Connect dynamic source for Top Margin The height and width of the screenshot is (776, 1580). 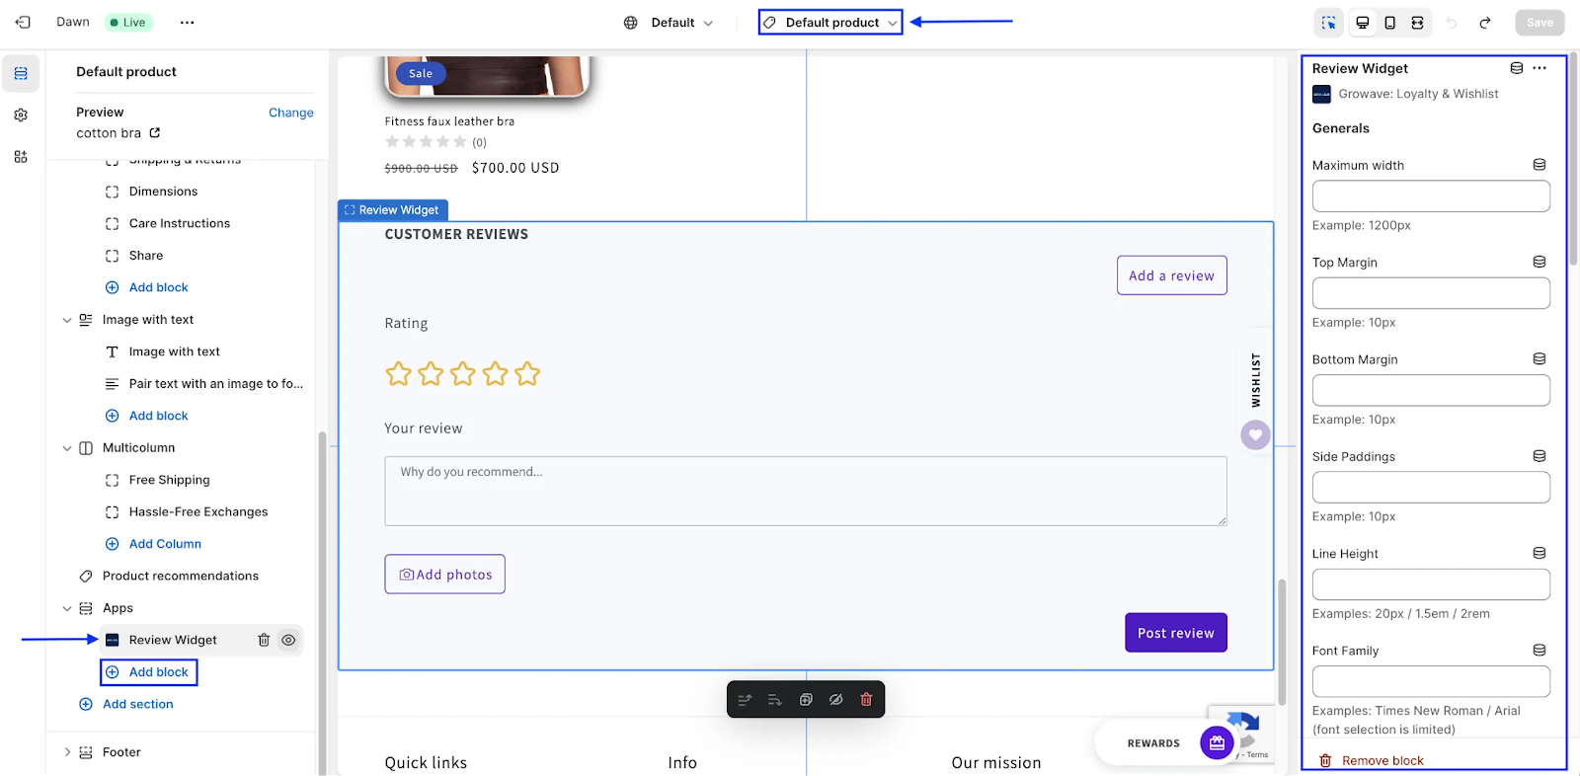[1540, 262]
